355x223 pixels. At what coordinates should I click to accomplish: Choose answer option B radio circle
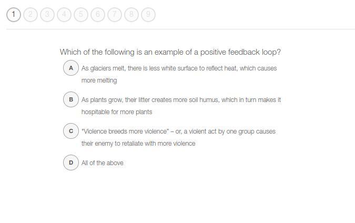(71, 99)
